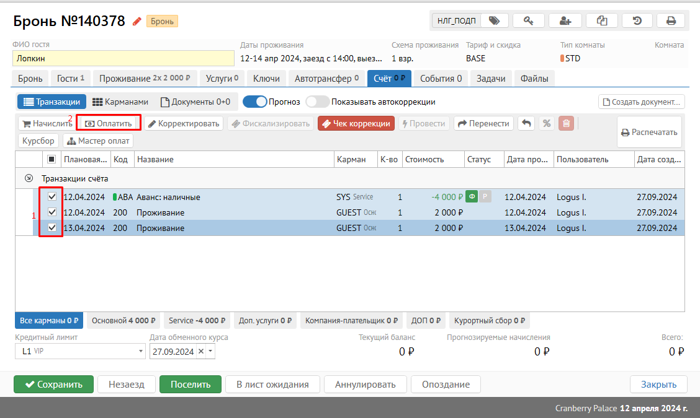The image size is (700, 418).
Task: Open the Кредитный лимит dropdown
Action: click(140, 351)
